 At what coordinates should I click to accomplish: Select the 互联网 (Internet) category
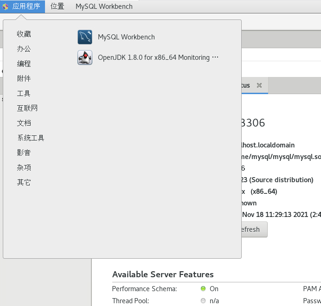pyautogui.click(x=27, y=108)
